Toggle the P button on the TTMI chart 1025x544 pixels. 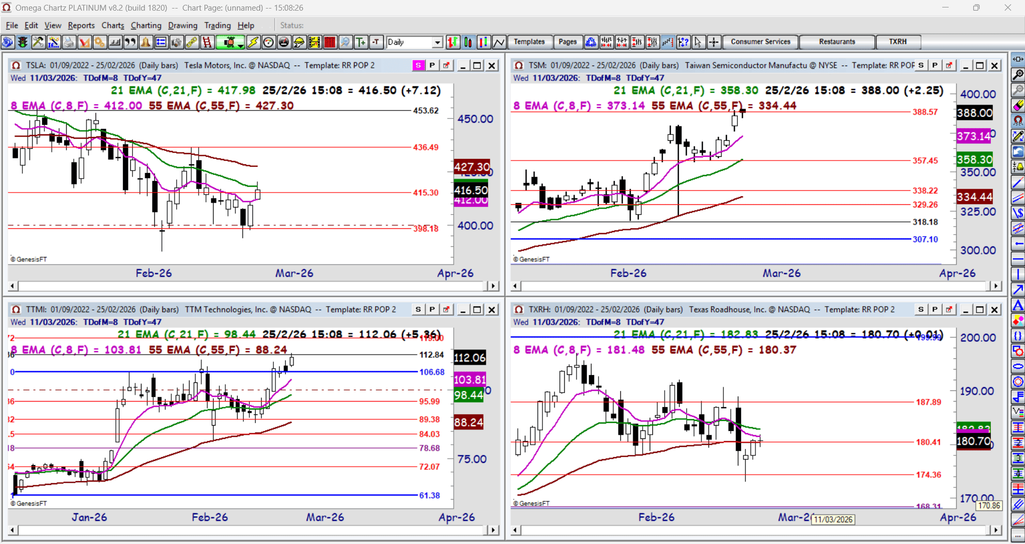point(432,309)
